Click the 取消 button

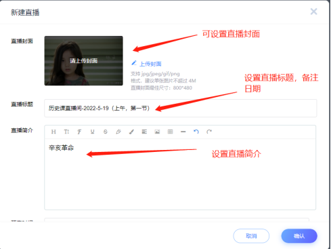point(251,236)
